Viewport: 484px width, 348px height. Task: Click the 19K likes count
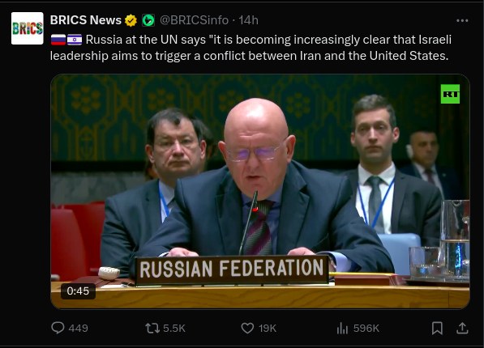[x=268, y=329]
